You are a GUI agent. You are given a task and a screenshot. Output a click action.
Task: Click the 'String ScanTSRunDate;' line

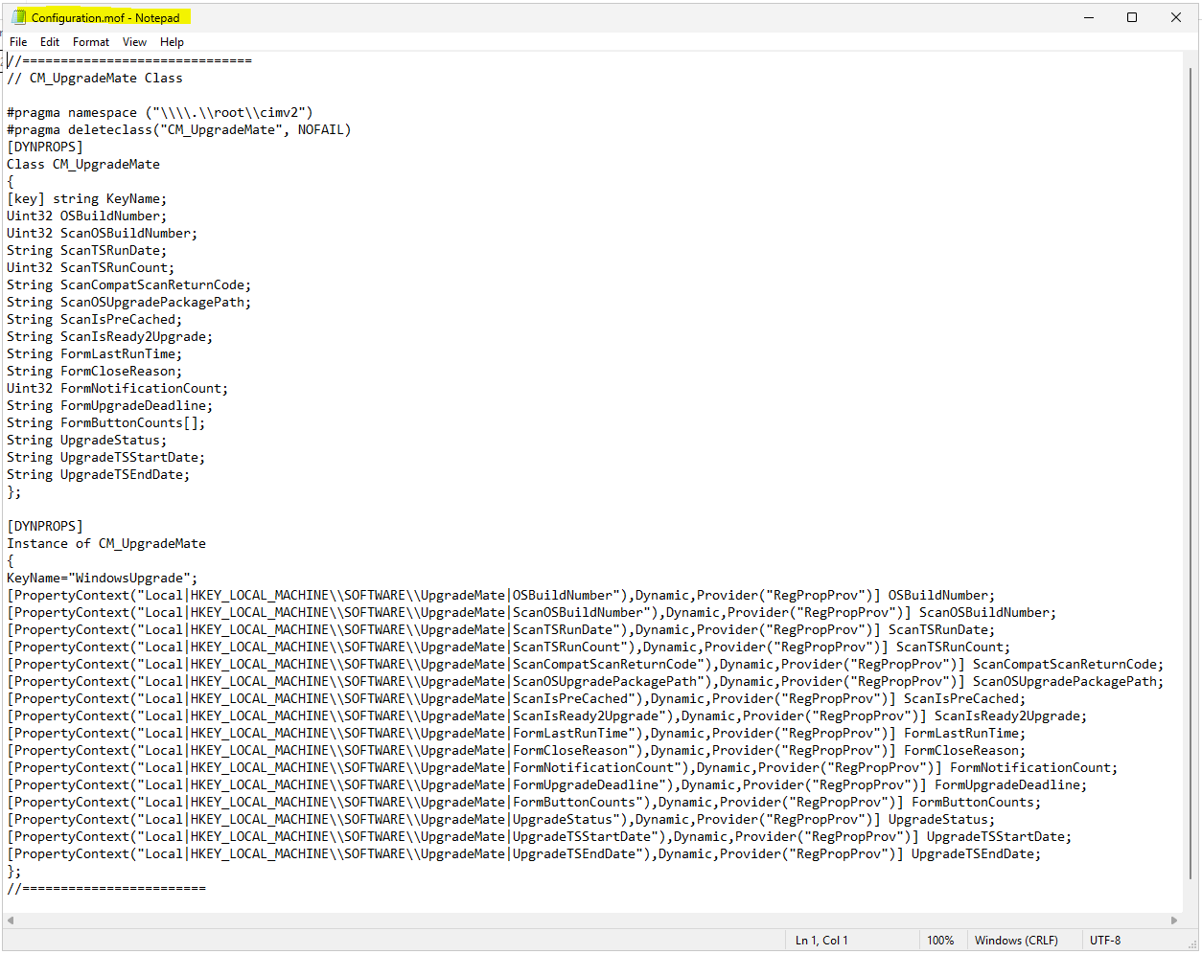coord(87,251)
